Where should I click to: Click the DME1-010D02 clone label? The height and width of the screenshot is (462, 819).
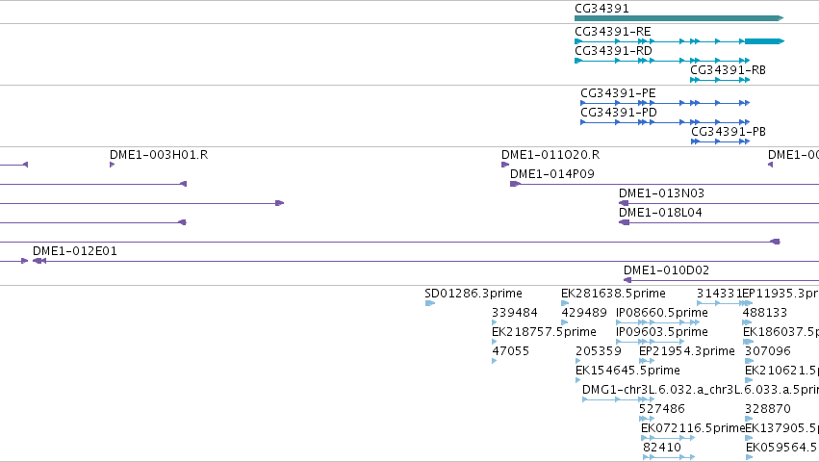[666, 270]
